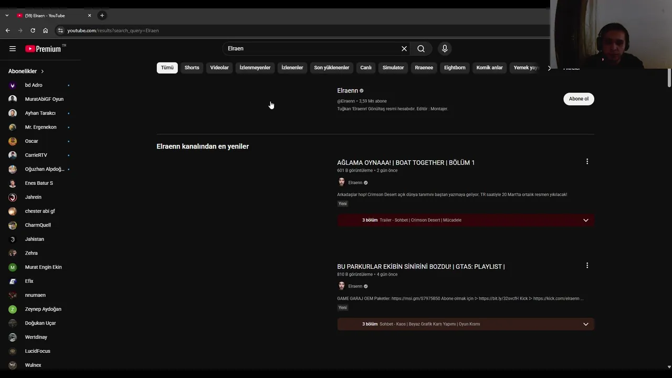The width and height of the screenshot is (672, 378).
Task: Open Jahrein channel avatar
Action: [13, 197]
